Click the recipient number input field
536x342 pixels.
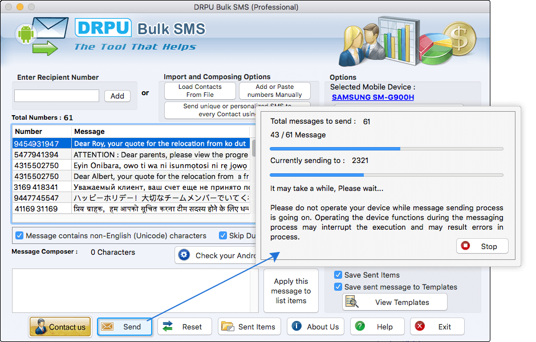[57, 96]
